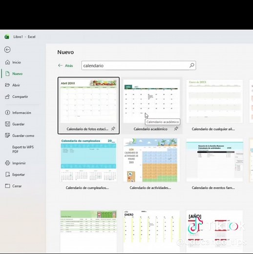Click the Compartir share icon

coord(7,97)
